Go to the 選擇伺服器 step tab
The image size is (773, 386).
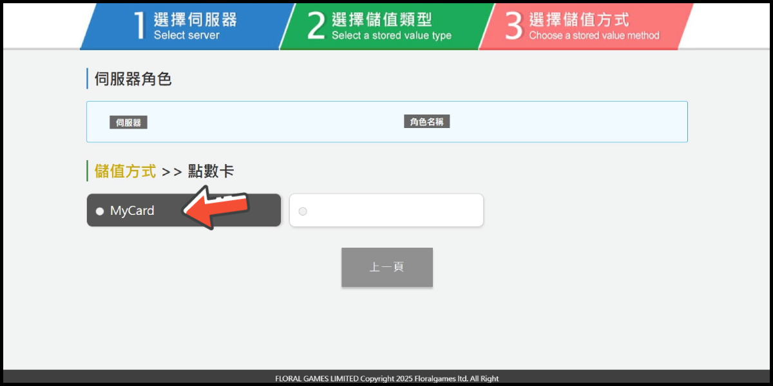point(186,26)
